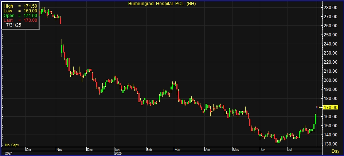Click the 160.00 price axis label

(331, 117)
